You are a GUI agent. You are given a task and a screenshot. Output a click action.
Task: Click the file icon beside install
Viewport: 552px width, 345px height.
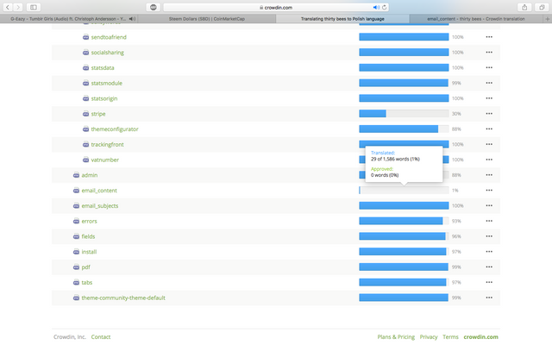pos(76,252)
